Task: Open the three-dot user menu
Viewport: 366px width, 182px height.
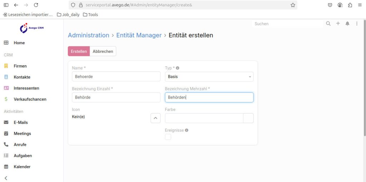Action: 356,24
